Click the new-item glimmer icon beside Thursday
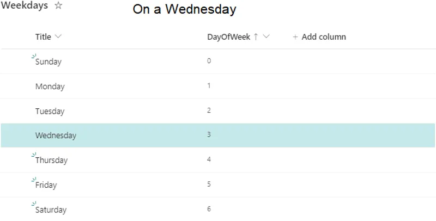 coord(34,155)
